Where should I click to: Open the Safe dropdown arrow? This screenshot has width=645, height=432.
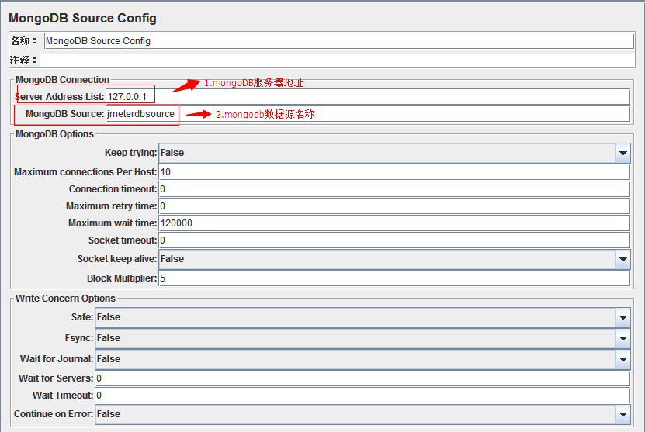622,317
